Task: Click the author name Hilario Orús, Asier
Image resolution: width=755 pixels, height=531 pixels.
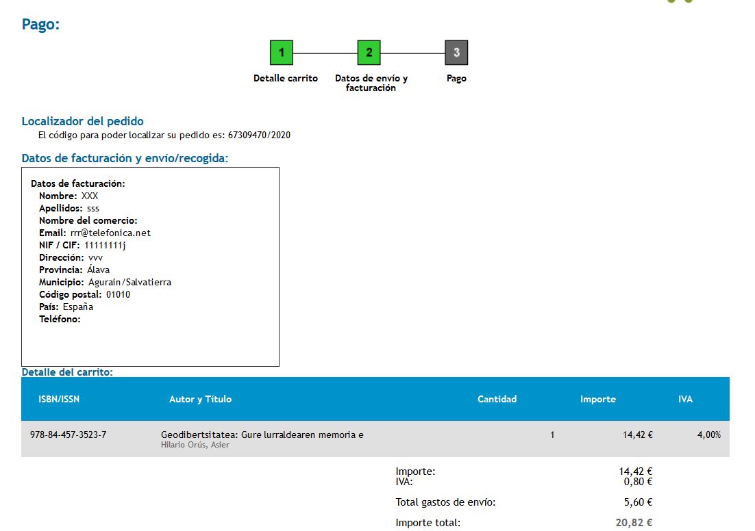Action: (195, 445)
